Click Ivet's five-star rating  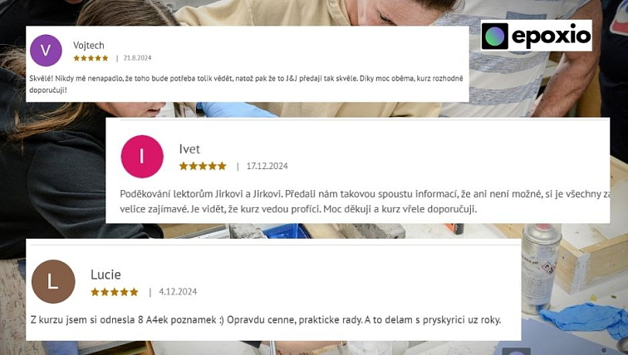[203, 166]
